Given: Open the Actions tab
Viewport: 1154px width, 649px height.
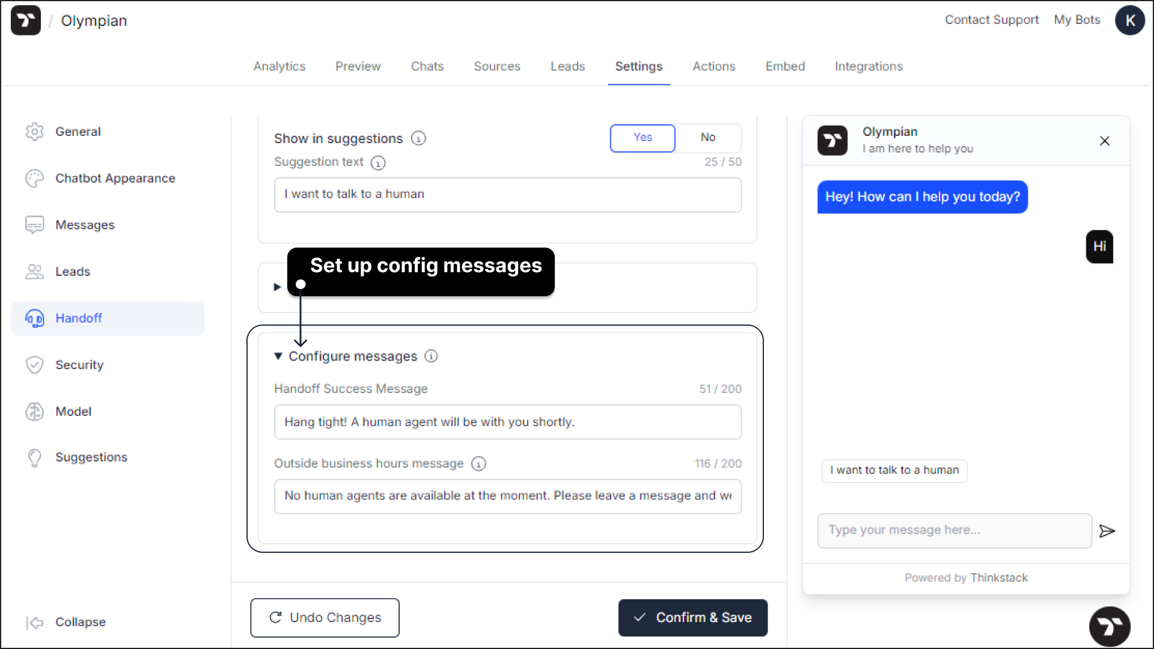Looking at the screenshot, I should point(714,67).
